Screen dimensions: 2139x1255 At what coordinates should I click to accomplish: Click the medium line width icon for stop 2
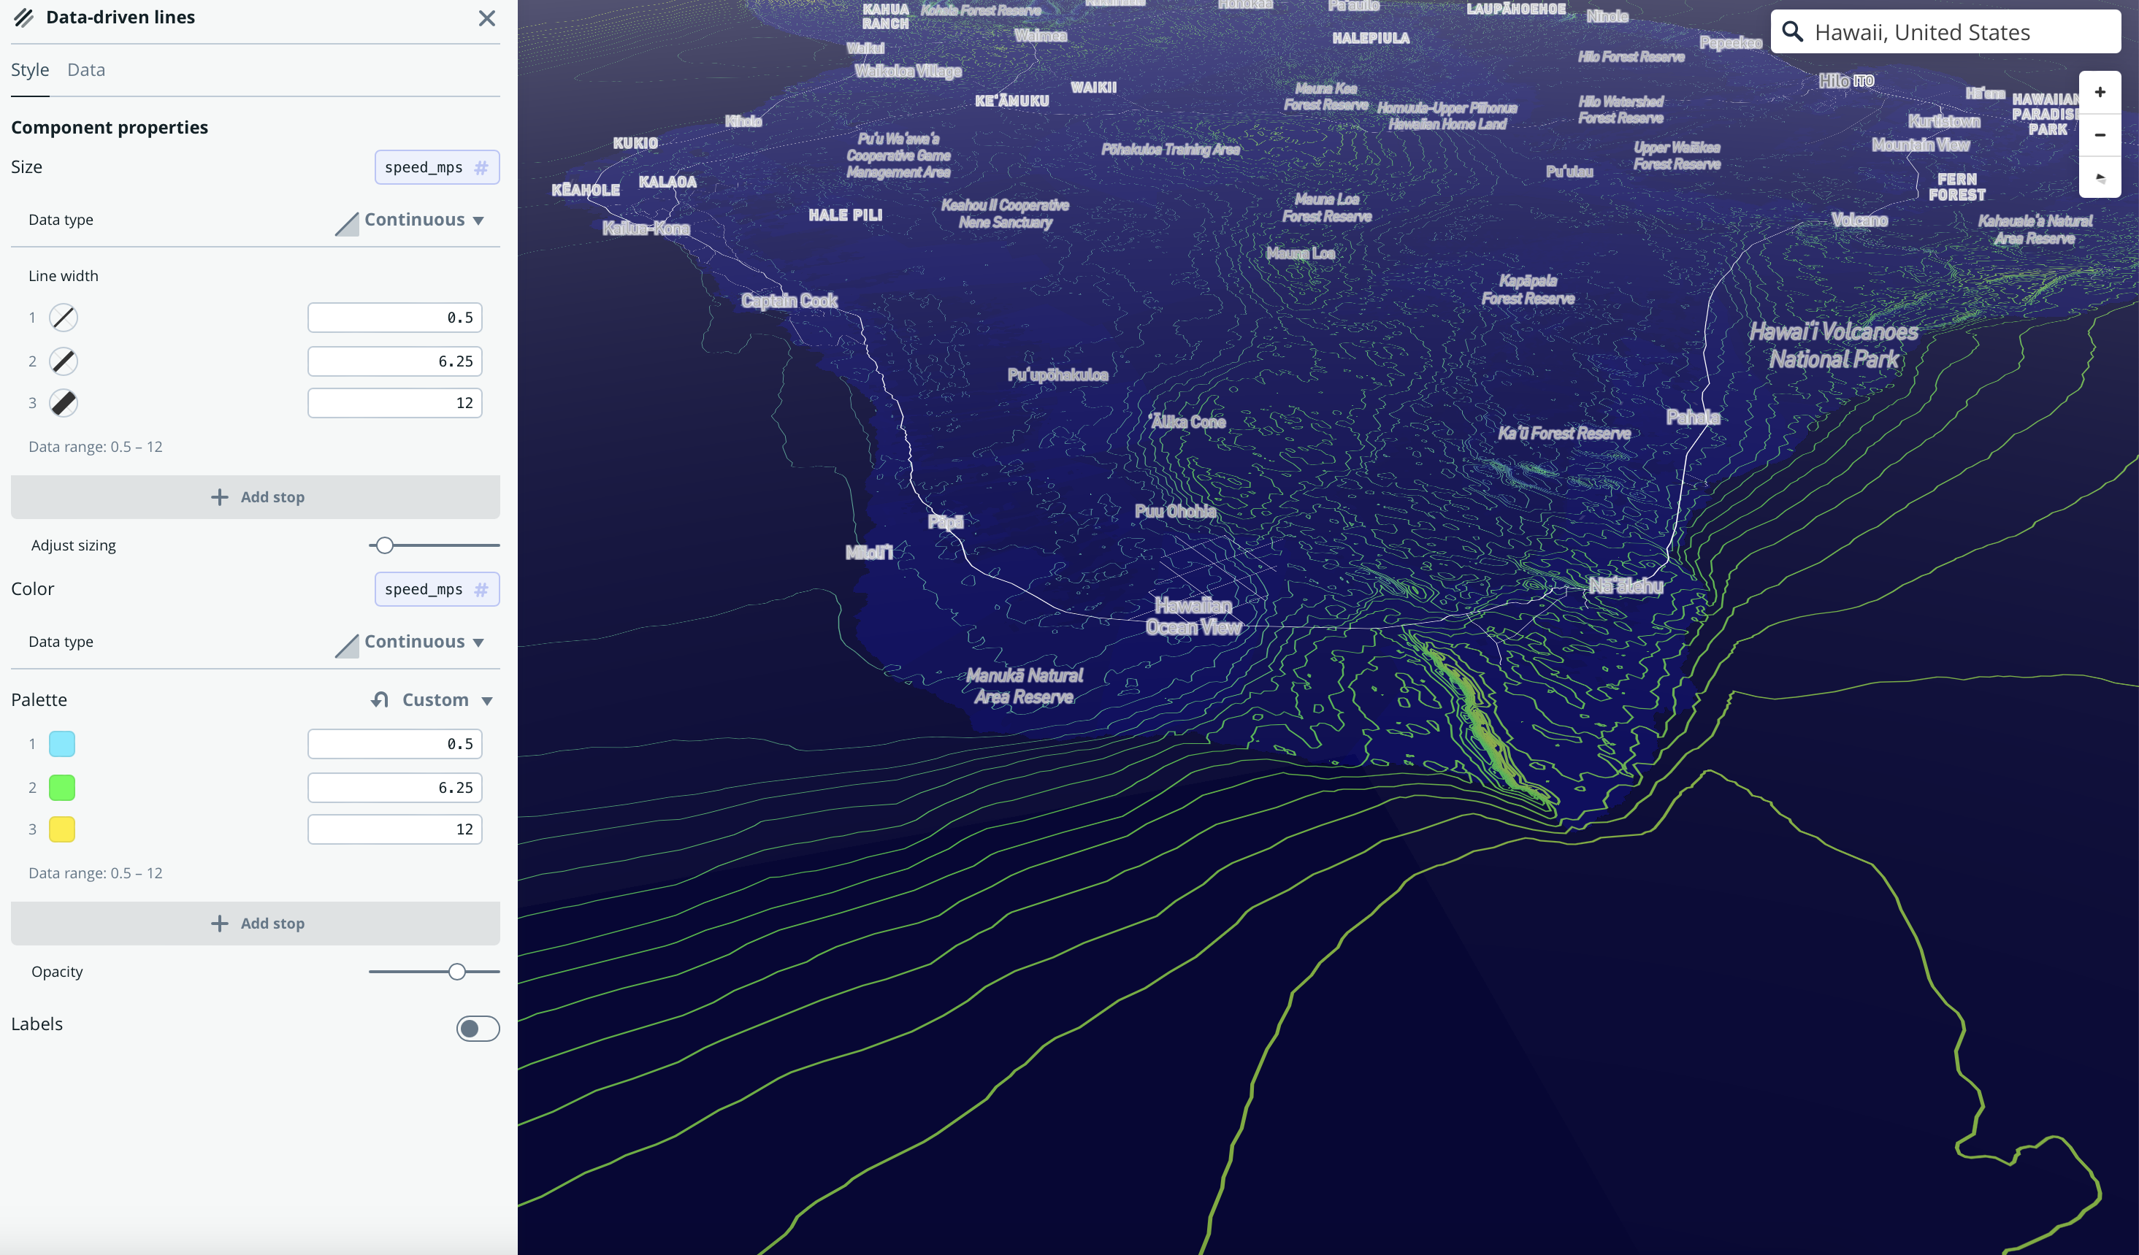pos(64,361)
